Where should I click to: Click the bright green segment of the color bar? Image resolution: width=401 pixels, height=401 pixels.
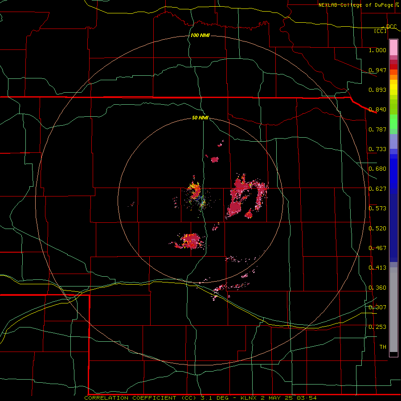pos(393,122)
